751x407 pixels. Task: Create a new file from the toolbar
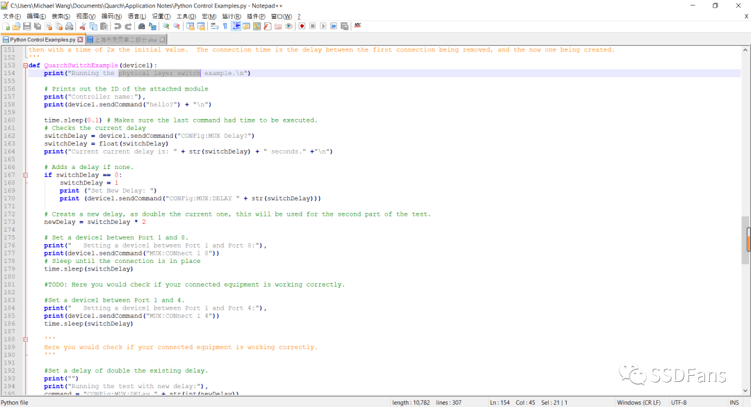click(6, 26)
